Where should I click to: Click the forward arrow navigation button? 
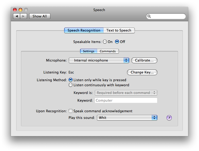[x=23, y=16]
